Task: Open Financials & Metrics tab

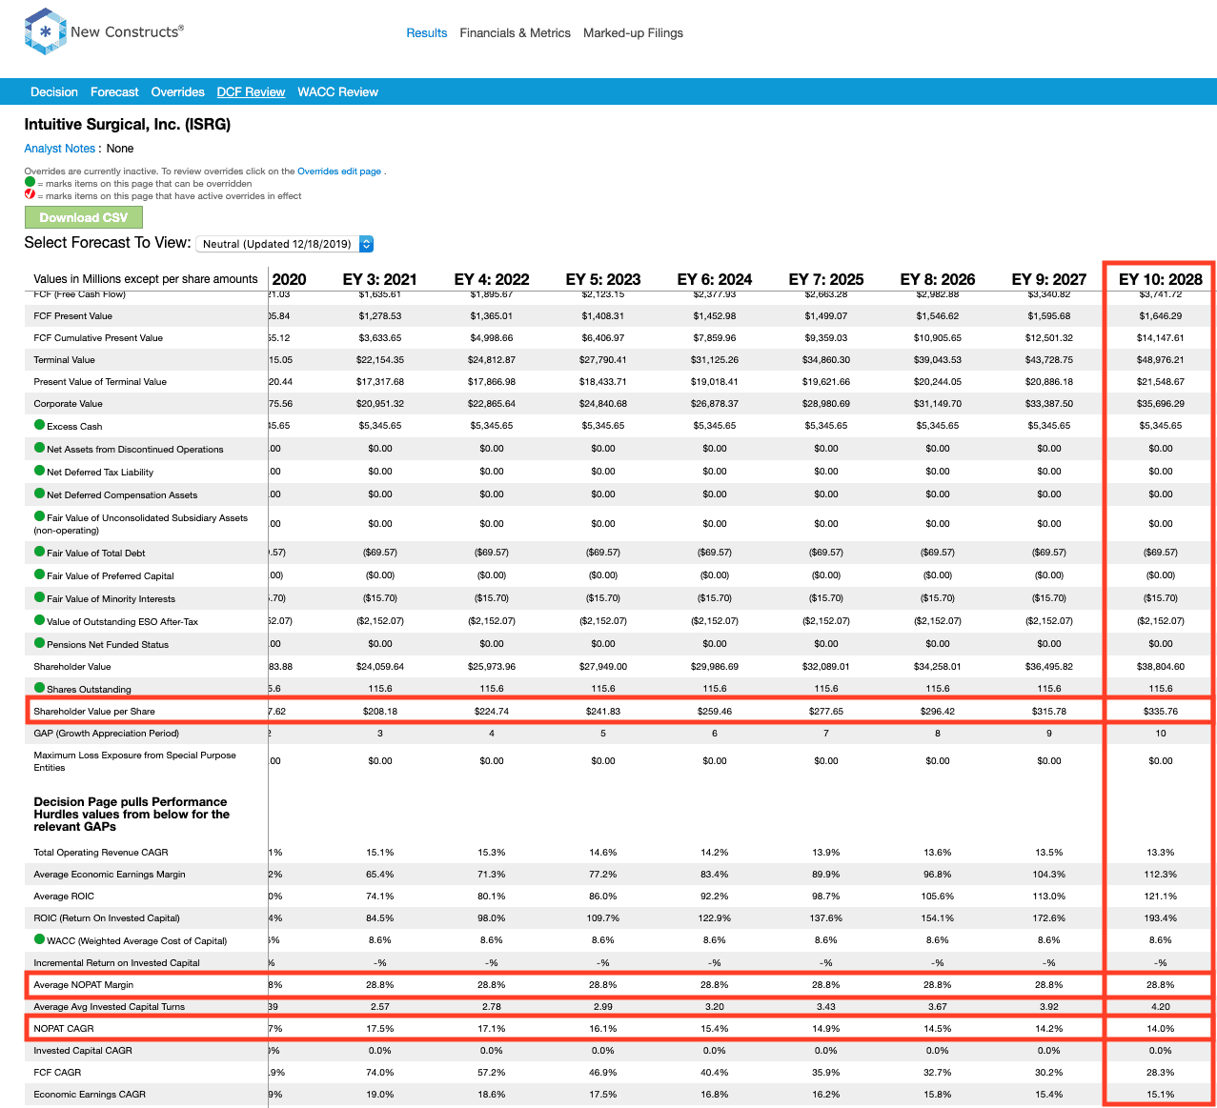Action: (x=515, y=32)
